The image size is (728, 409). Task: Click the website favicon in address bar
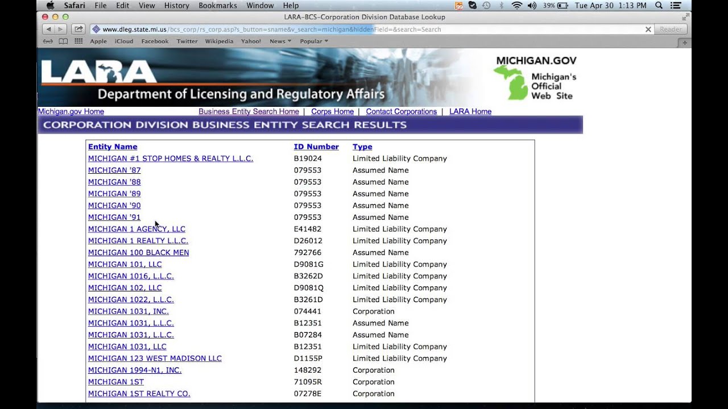96,29
